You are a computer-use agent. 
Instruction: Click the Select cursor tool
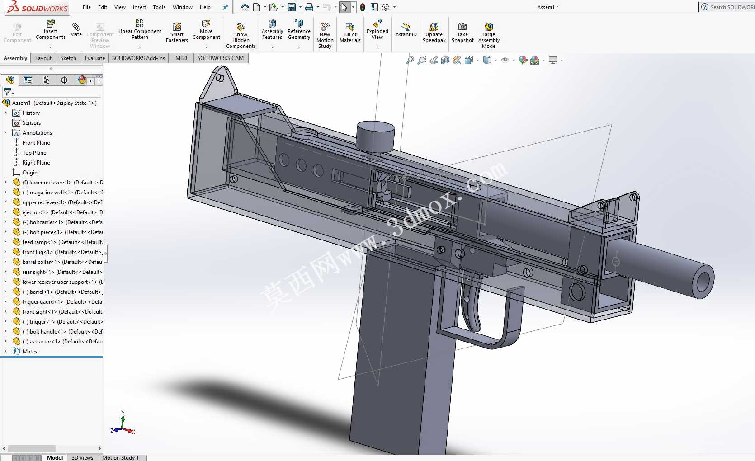pos(344,7)
